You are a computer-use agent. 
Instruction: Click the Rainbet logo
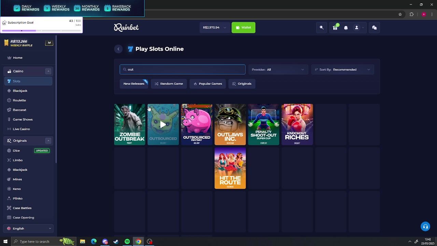pos(126,28)
